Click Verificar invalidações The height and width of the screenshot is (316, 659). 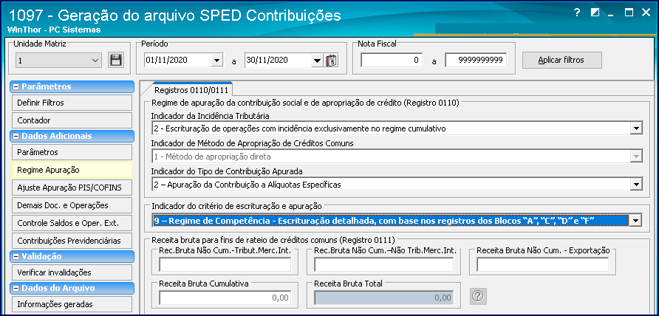(72, 272)
